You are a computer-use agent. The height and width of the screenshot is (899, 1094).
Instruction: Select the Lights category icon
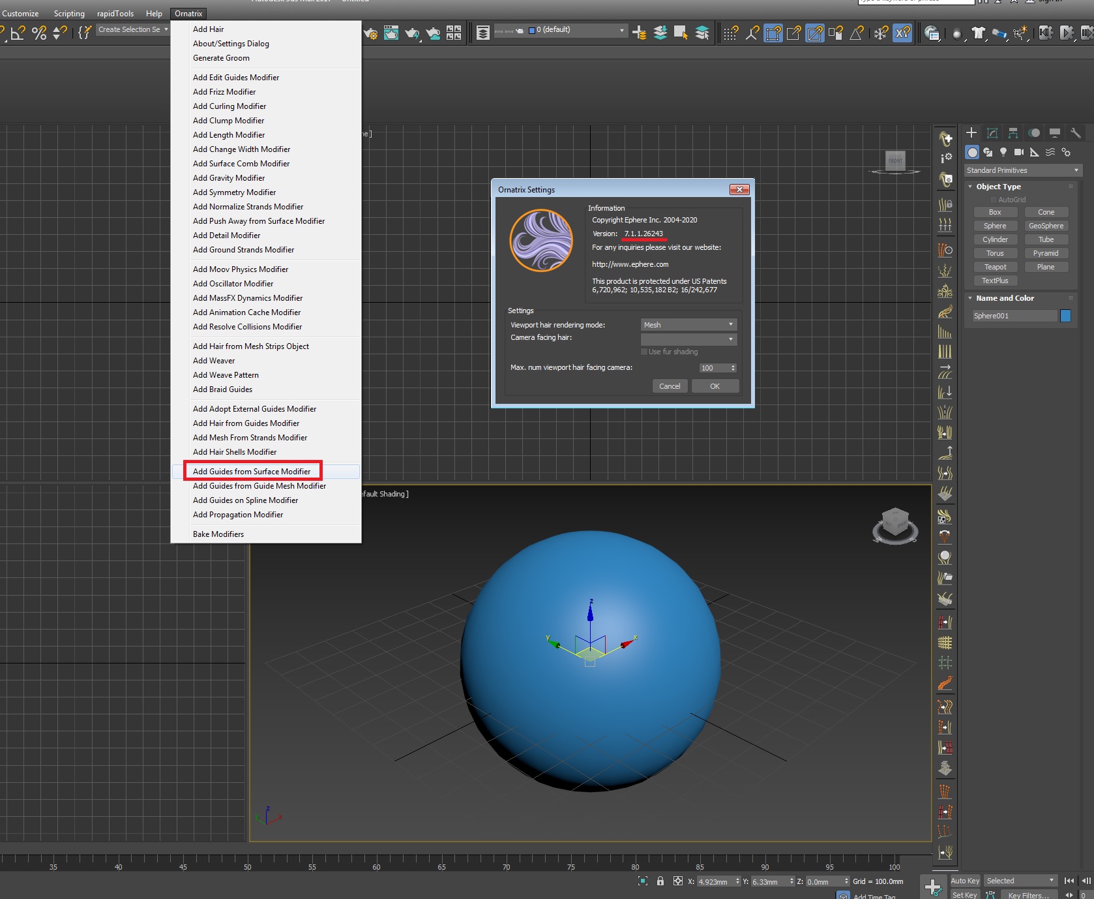[x=1003, y=152]
